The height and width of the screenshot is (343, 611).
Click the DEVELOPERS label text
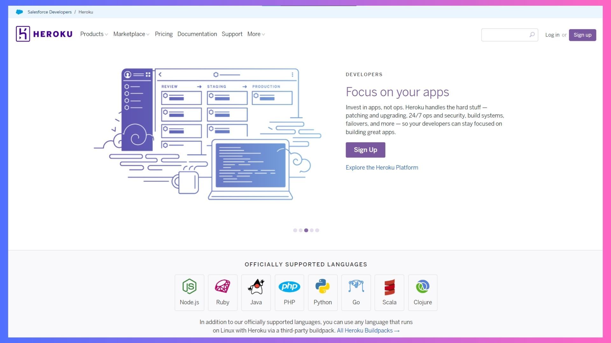[x=364, y=74]
